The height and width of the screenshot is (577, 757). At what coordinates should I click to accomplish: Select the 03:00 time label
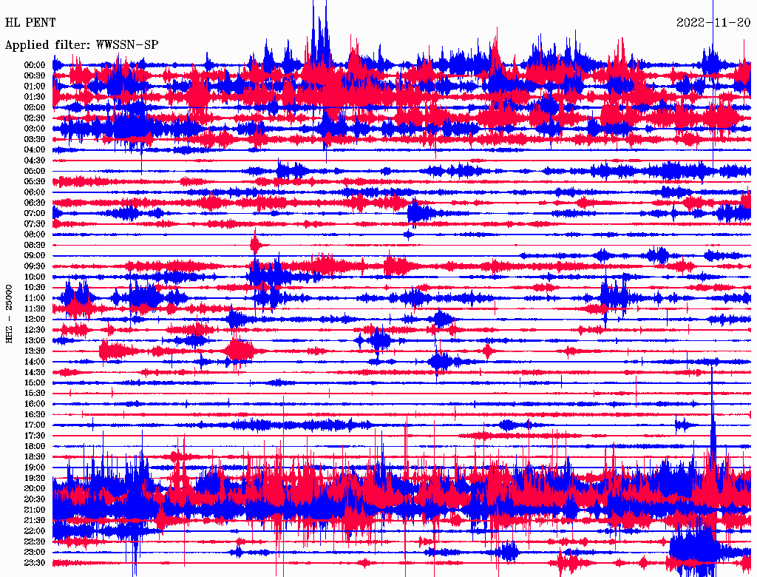pyautogui.click(x=35, y=129)
